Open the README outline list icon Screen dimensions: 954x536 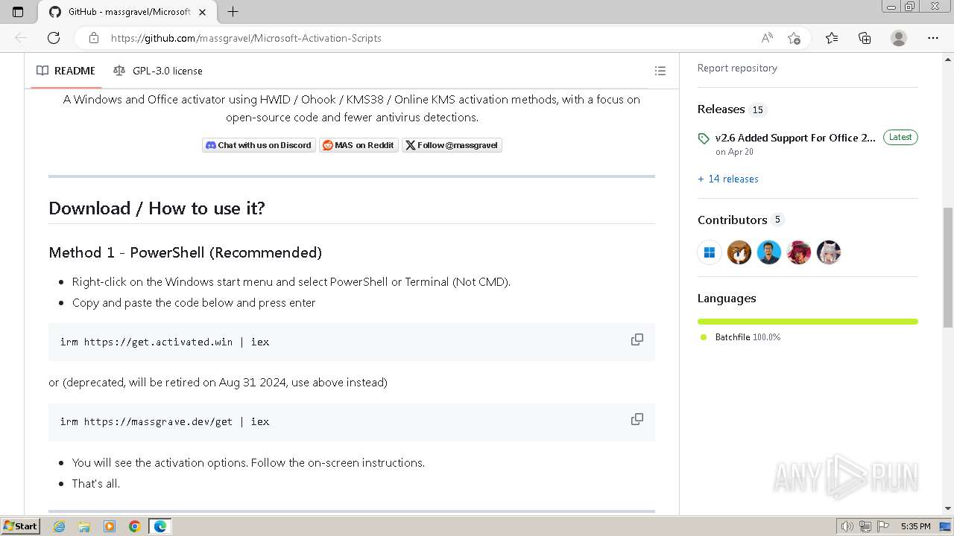[x=660, y=71]
